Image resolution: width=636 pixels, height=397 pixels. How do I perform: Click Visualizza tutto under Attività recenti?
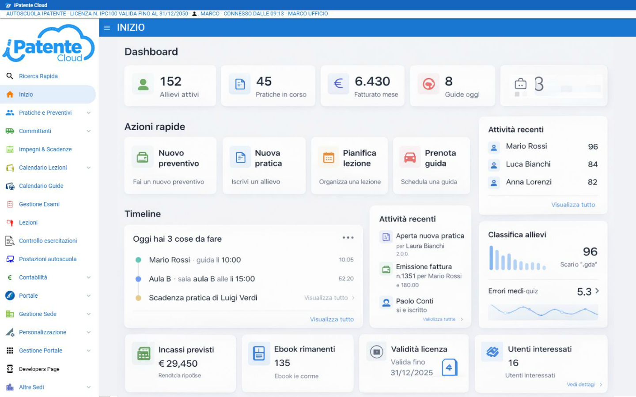point(573,205)
